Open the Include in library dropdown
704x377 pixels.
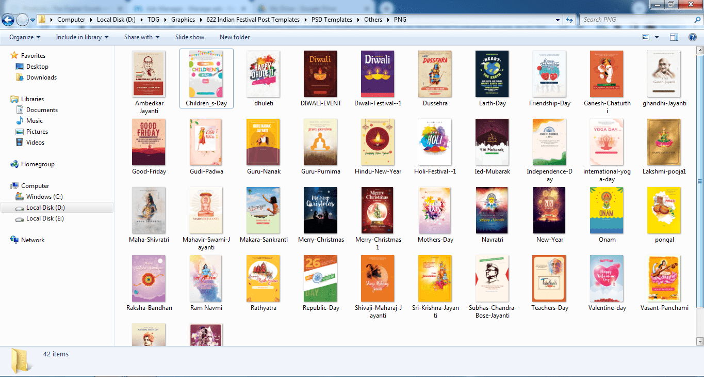(82, 37)
